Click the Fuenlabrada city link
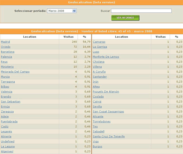 pyautogui.click(x=9, y=121)
